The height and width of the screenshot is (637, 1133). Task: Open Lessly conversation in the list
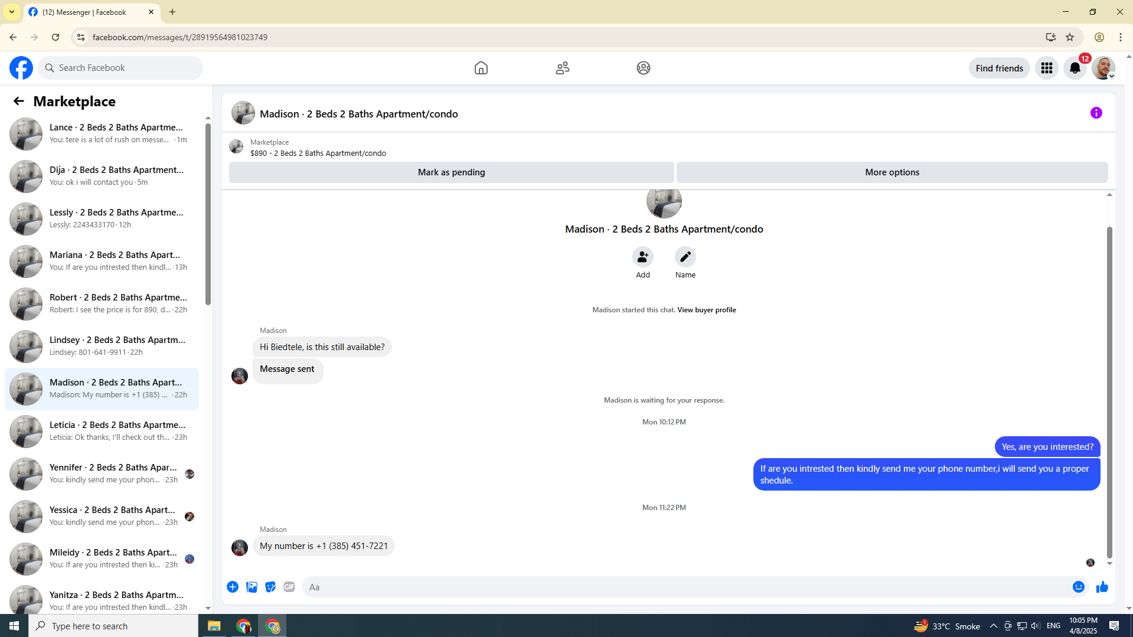click(x=102, y=219)
